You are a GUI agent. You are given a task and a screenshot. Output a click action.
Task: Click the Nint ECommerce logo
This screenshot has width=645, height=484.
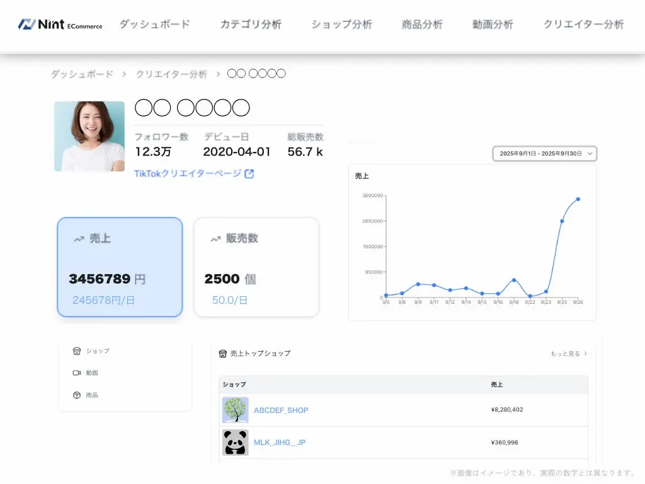60,25
